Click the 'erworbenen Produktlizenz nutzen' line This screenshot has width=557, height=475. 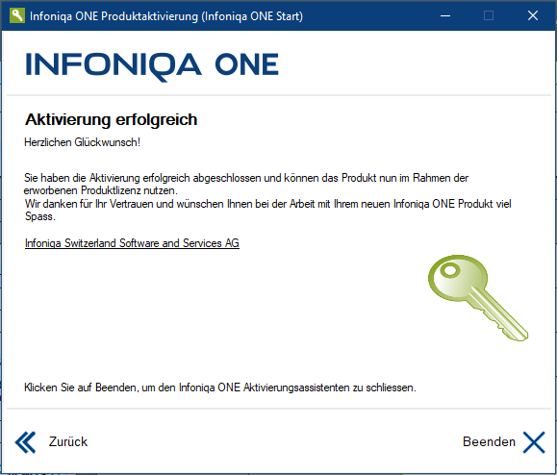101,190
